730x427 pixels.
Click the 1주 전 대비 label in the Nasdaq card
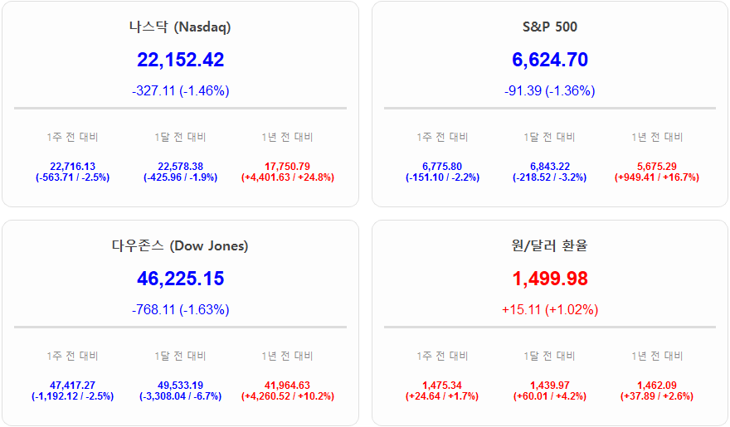[72, 137]
